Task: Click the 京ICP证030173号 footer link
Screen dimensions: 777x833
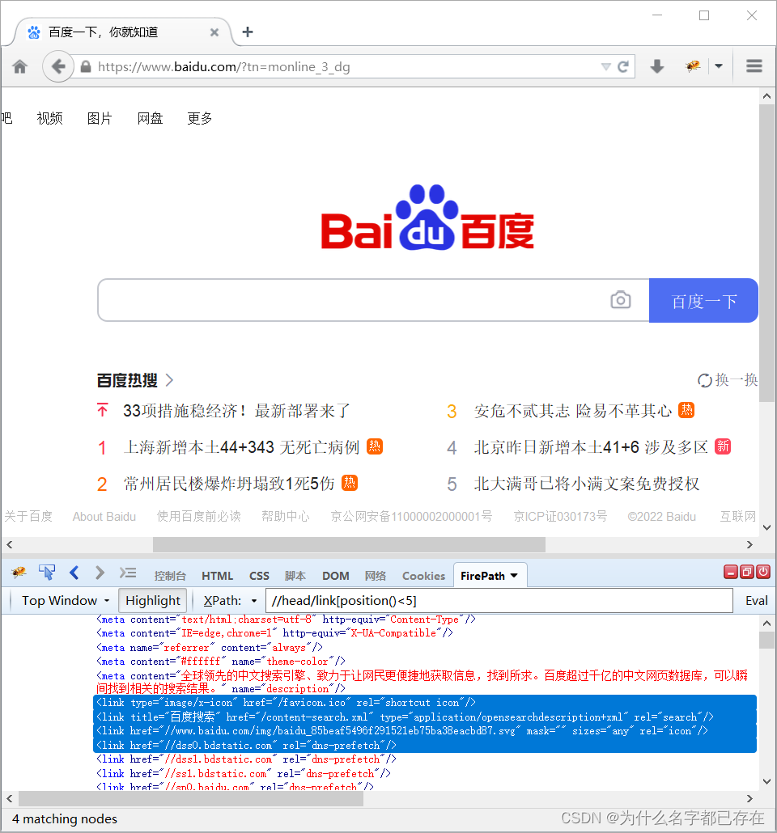Action: pyautogui.click(x=560, y=516)
